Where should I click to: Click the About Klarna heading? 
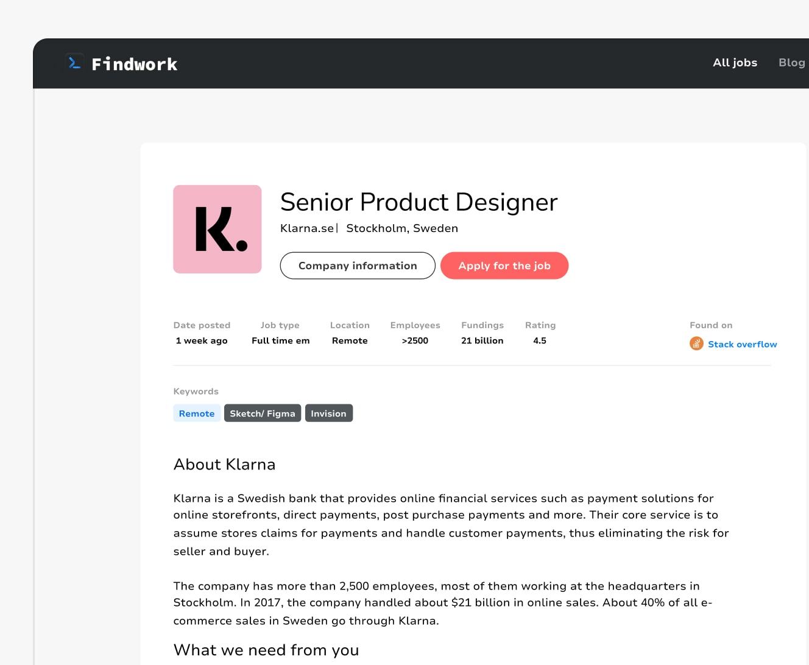(x=225, y=464)
